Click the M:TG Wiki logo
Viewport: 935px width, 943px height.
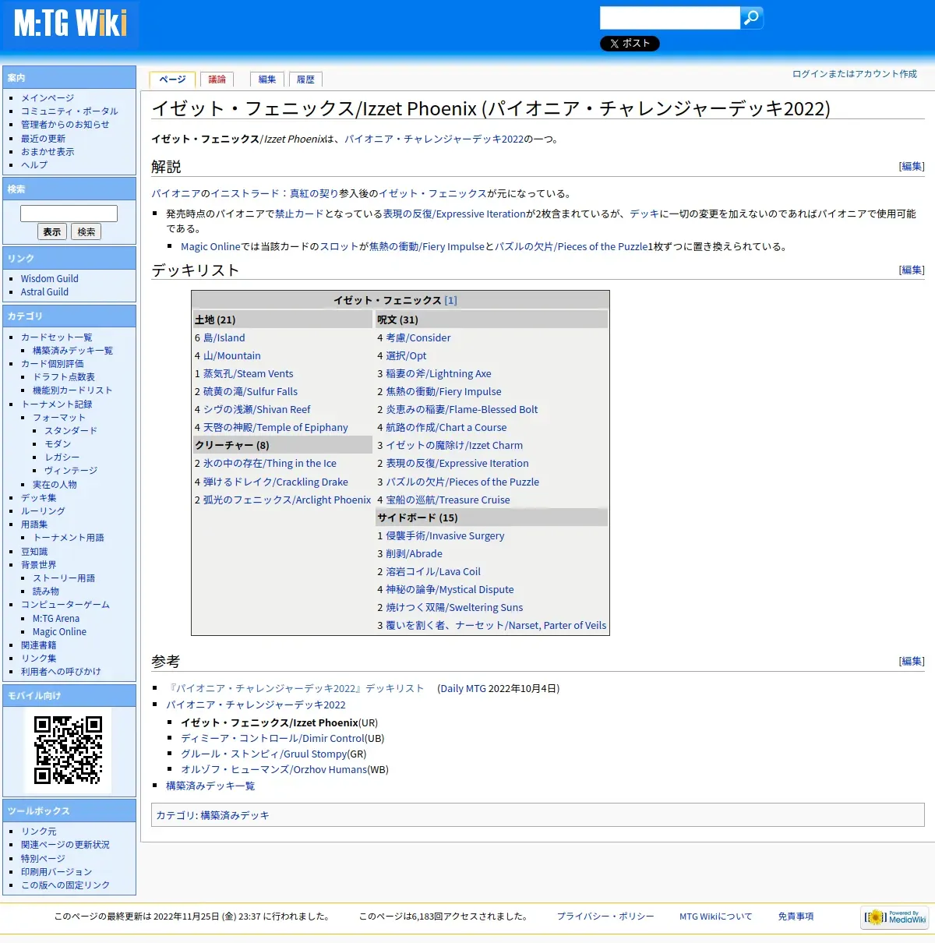70,23
